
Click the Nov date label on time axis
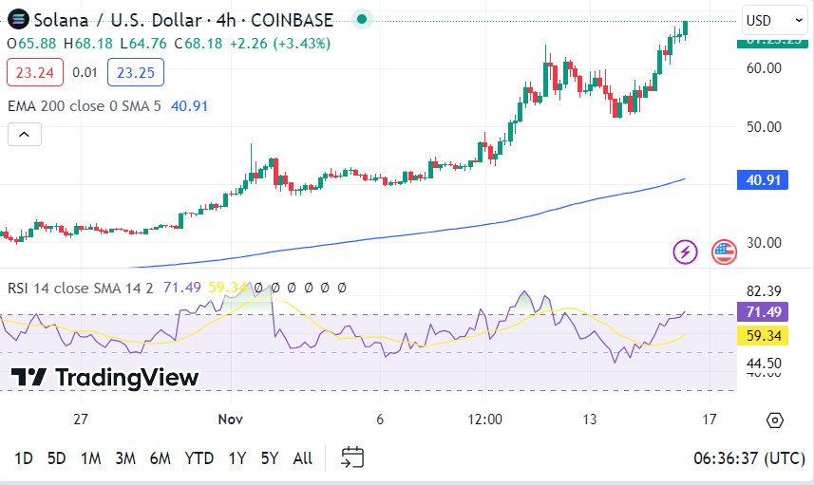point(231,420)
